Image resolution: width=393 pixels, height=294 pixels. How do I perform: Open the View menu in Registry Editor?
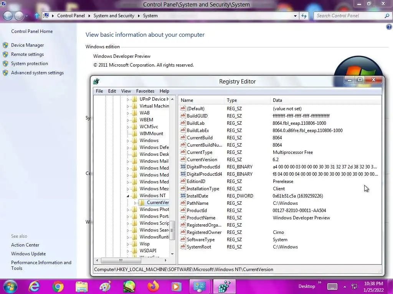[126, 91]
